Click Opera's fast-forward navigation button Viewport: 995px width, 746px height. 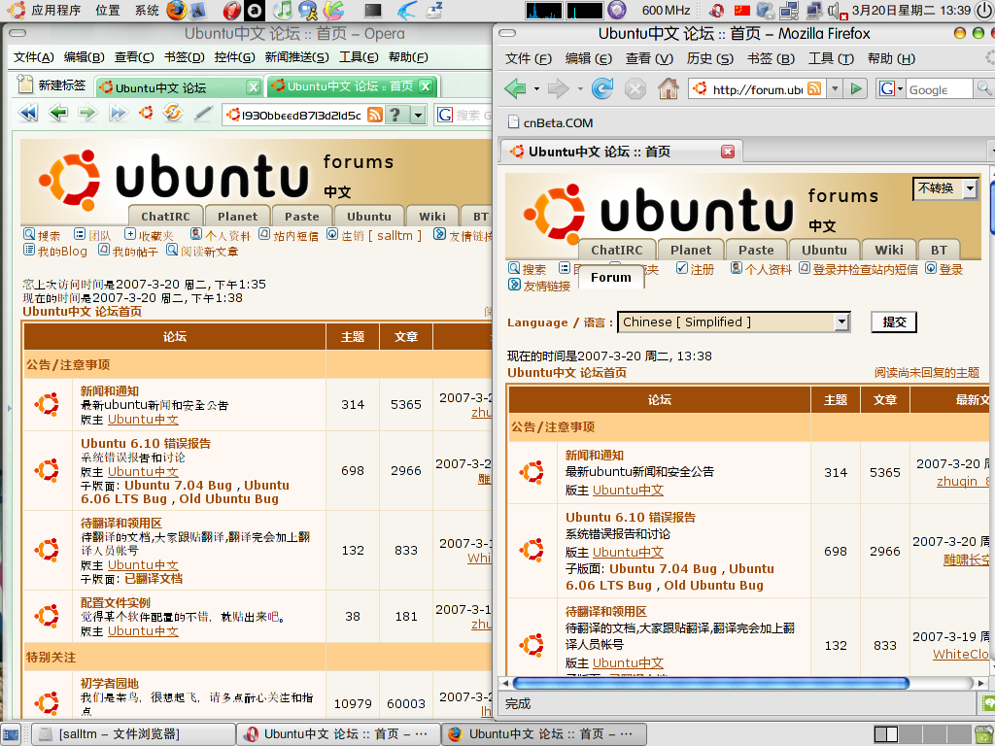click(118, 114)
